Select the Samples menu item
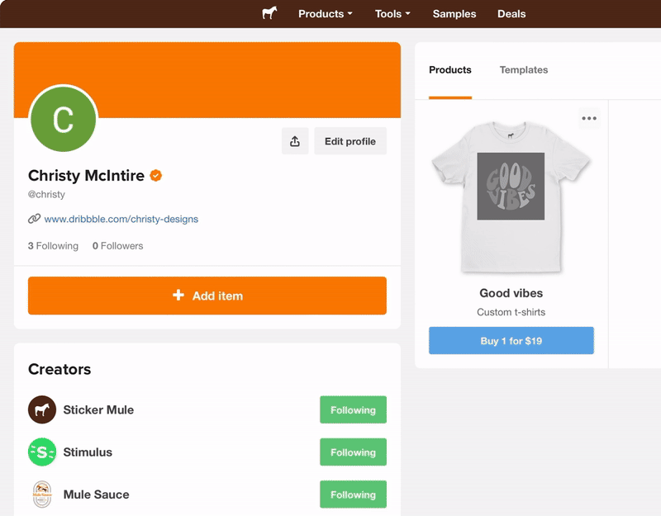Viewport: 661px width, 516px height. pyautogui.click(x=454, y=13)
